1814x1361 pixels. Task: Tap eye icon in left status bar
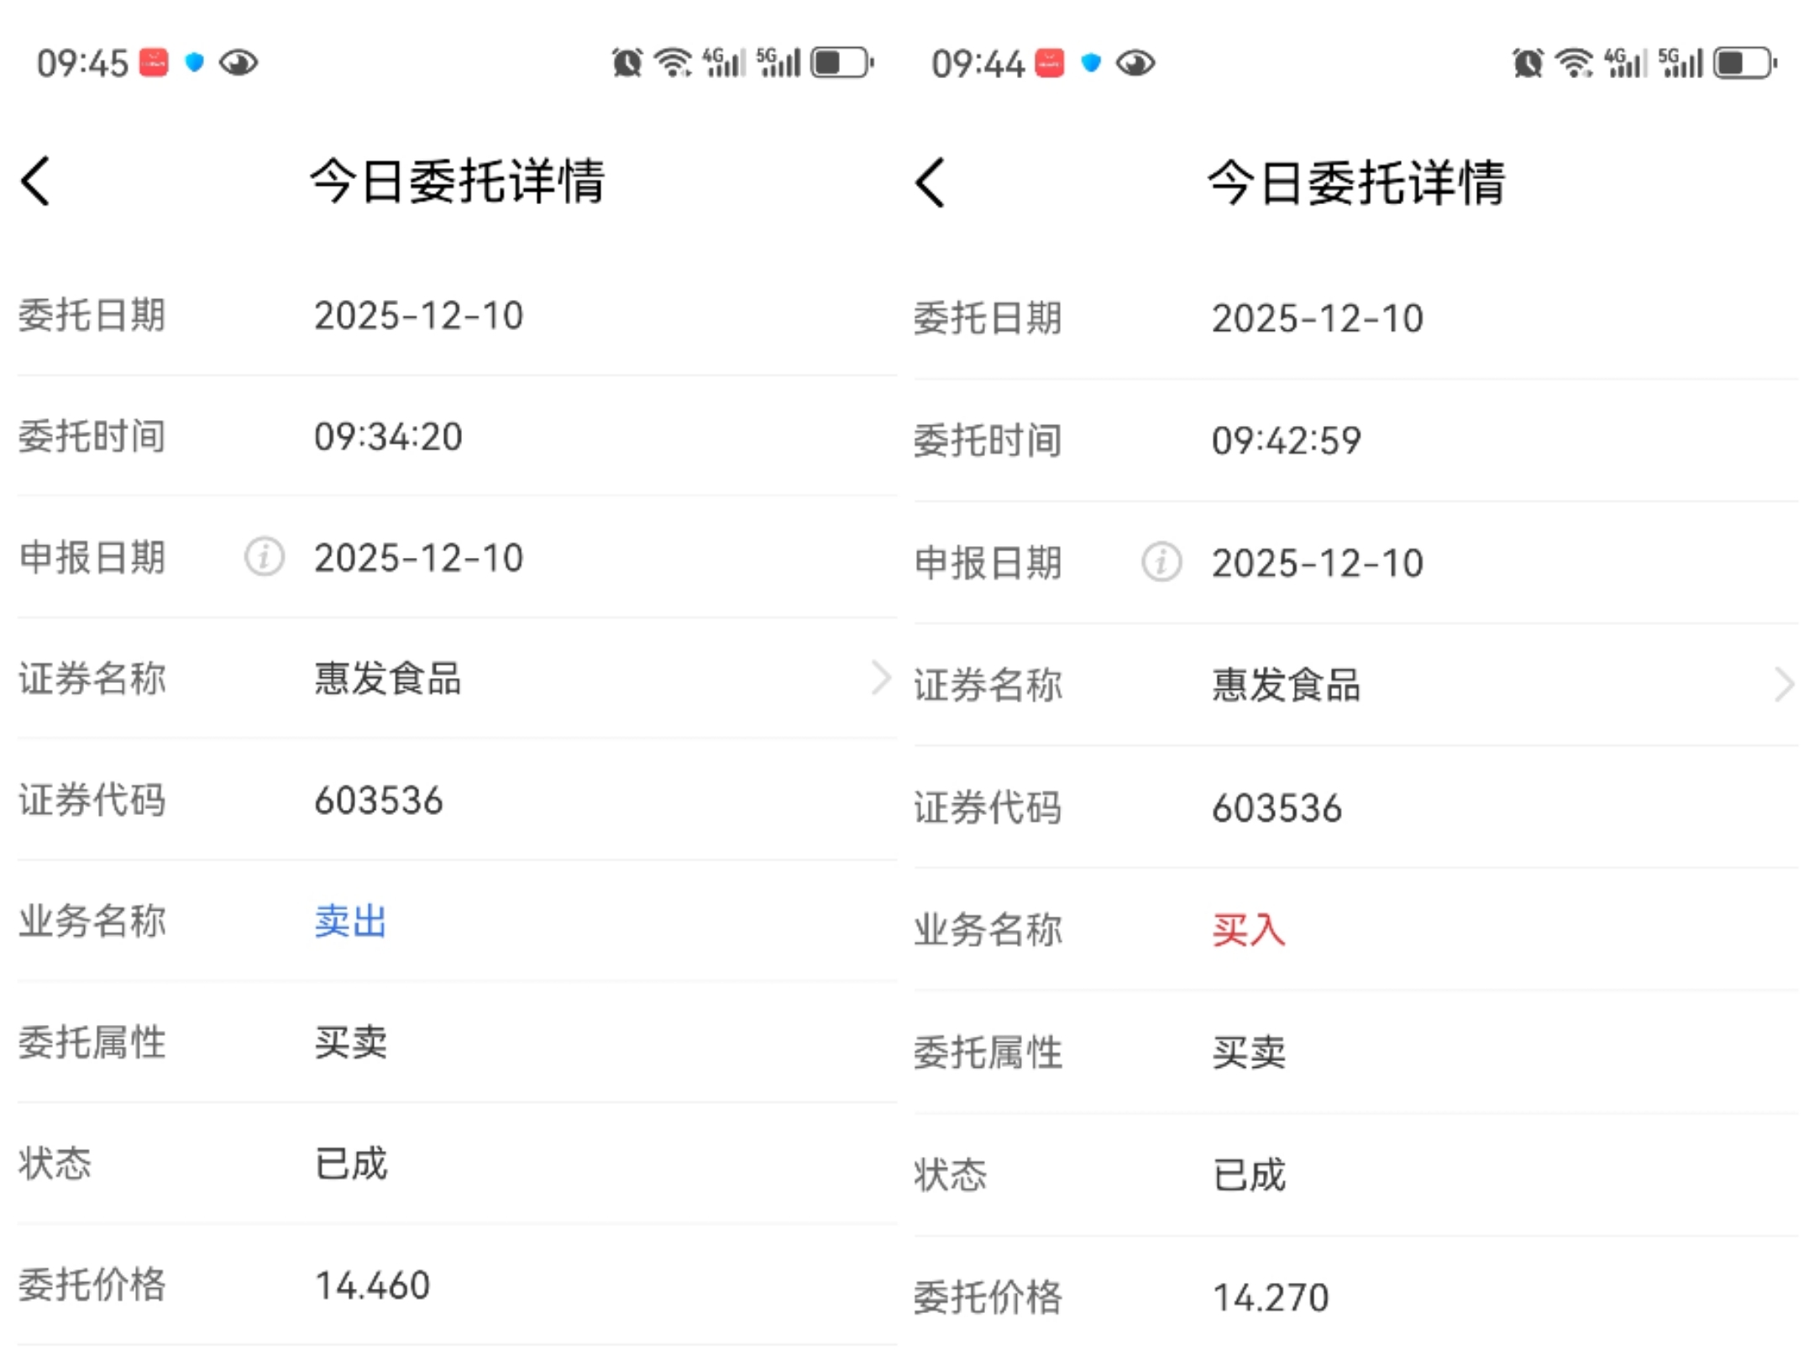[239, 63]
